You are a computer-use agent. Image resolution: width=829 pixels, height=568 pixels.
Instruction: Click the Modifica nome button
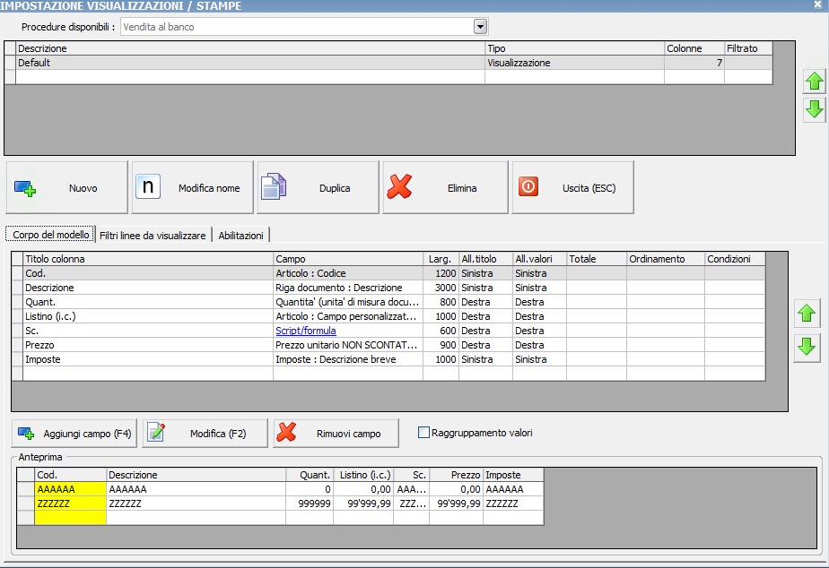tap(192, 187)
